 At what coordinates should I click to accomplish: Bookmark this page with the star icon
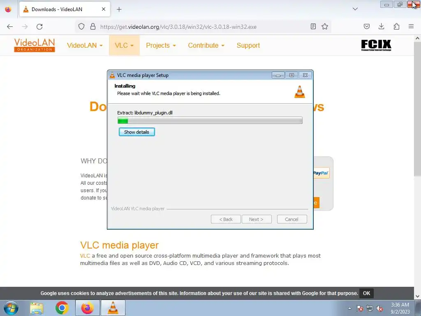tap(325, 26)
